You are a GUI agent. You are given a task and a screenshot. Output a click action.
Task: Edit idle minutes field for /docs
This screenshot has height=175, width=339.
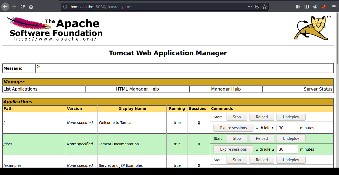(x=287, y=149)
